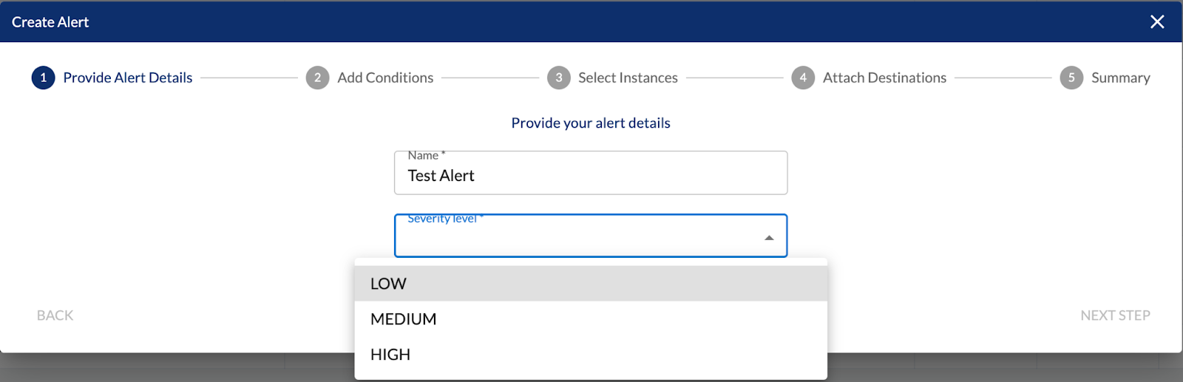Choose MEDIUM from severity list

(591, 319)
